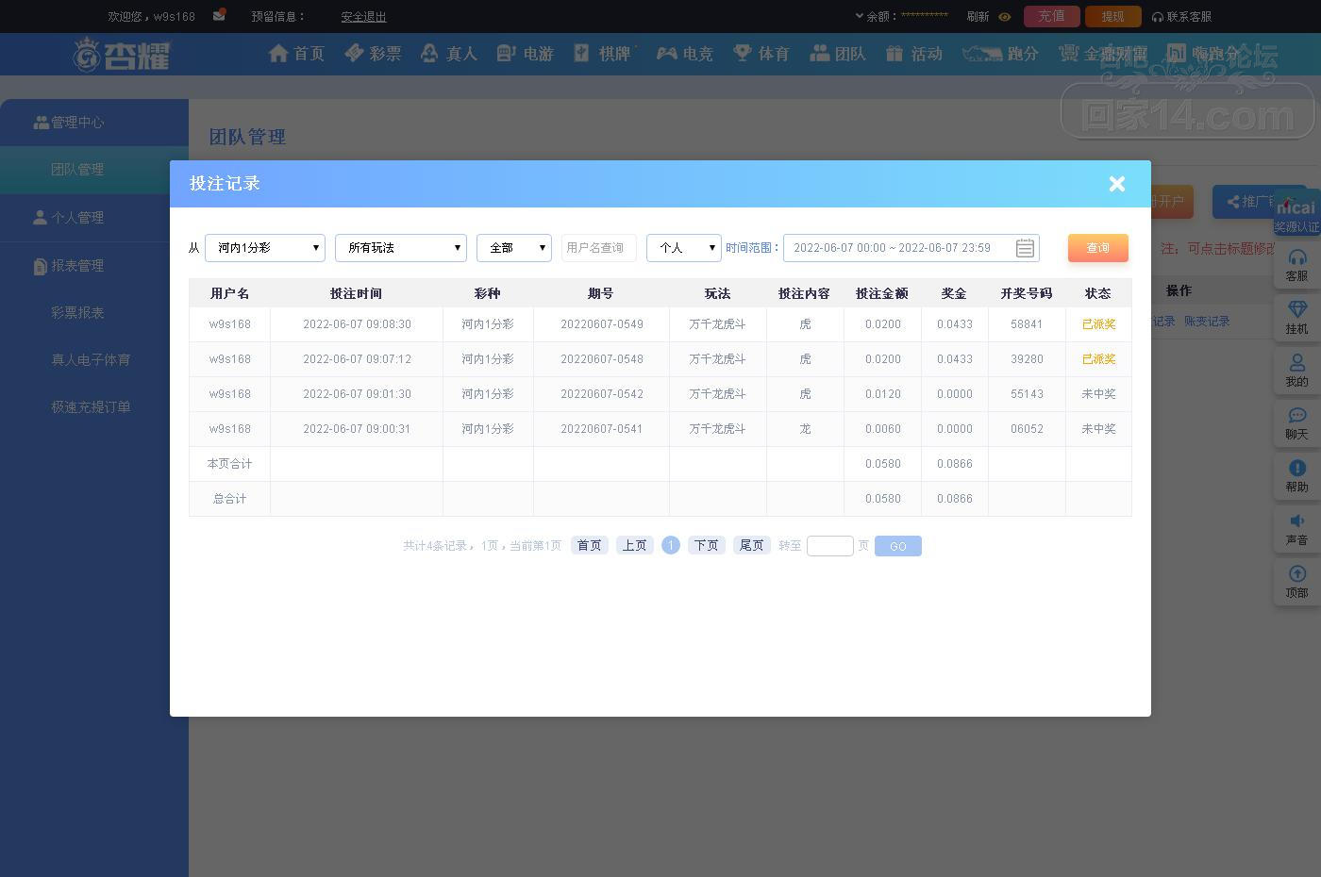Click the 转至 page number input box
The image size is (1321, 877).
[x=830, y=546]
